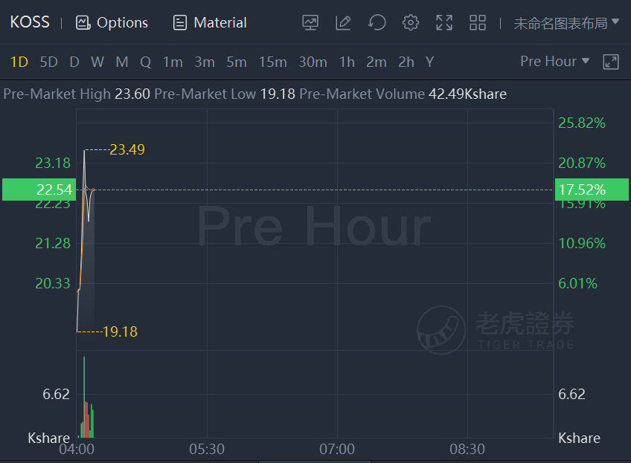Open the 未命名图表布局 layout dropdown
Viewport: 631px width, 463px height.
coord(566,23)
